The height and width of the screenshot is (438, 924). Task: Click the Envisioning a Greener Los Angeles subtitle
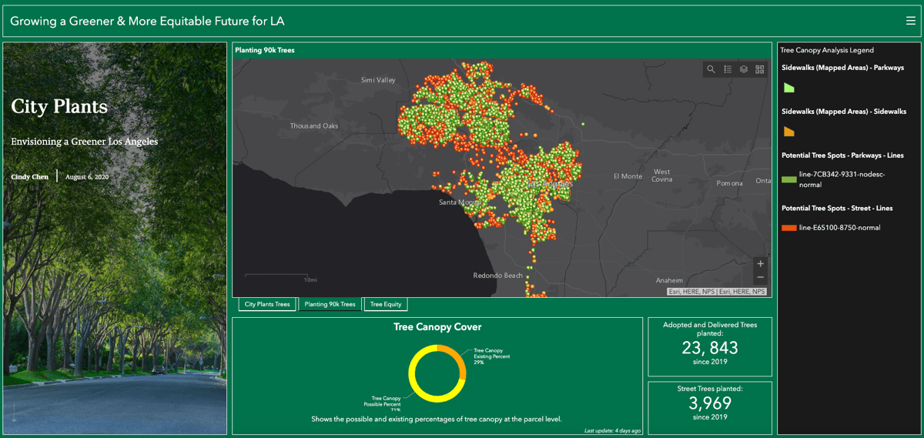(85, 142)
